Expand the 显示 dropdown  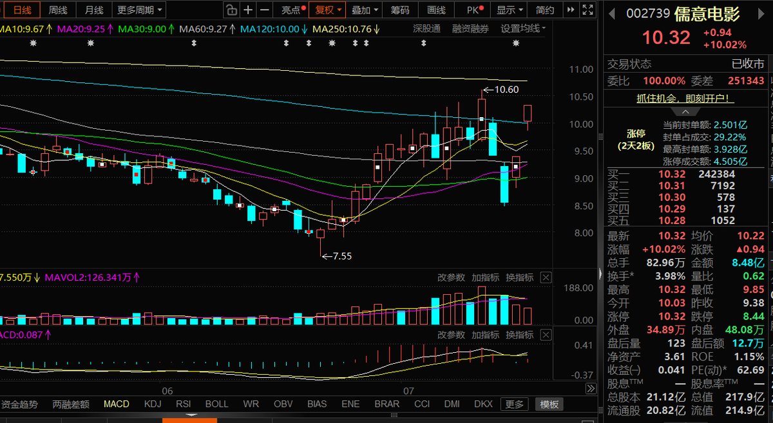tap(510, 10)
